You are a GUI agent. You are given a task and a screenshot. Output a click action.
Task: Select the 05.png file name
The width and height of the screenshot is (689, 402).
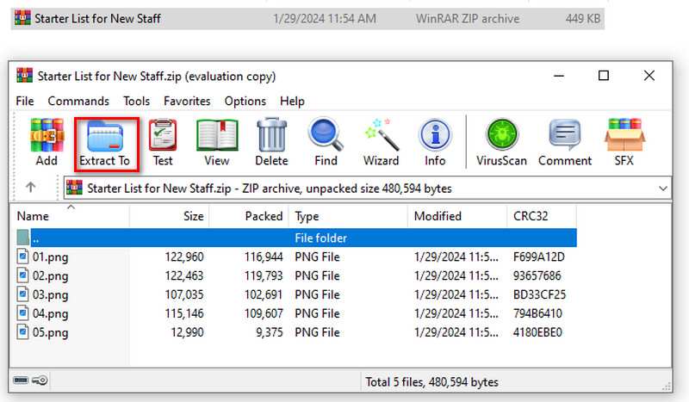pyautogui.click(x=51, y=332)
